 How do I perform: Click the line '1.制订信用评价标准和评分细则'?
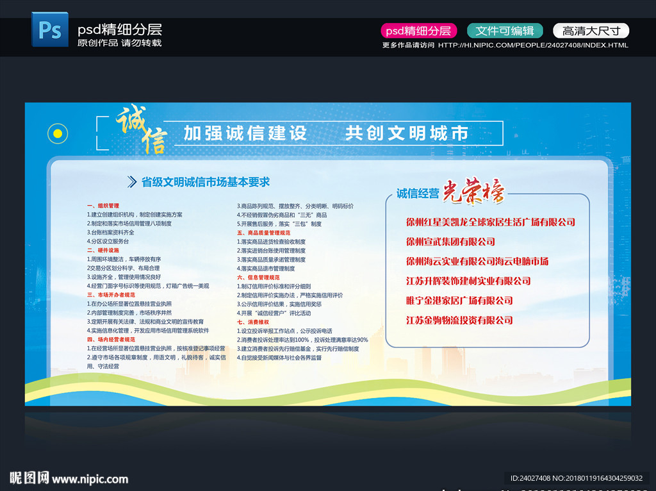274,287
